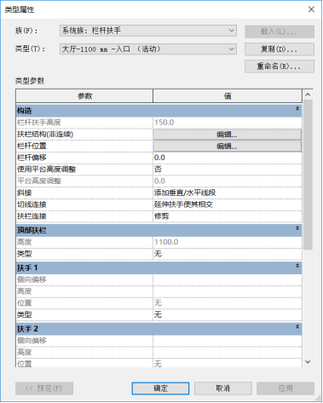The width and height of the screenshot is (323, 403).
Task: Click the 扶手 2 高度 value cell
Action: point(228,353)
